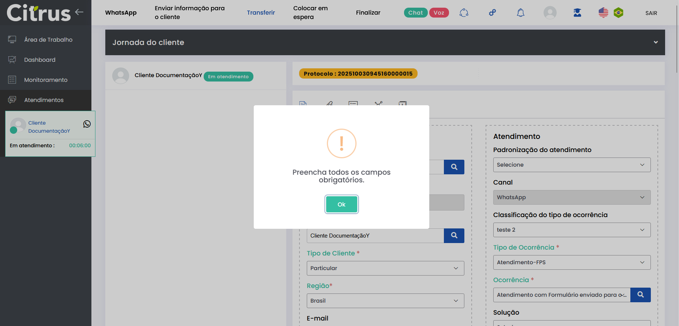Open the headset support icon

[464, 13]
